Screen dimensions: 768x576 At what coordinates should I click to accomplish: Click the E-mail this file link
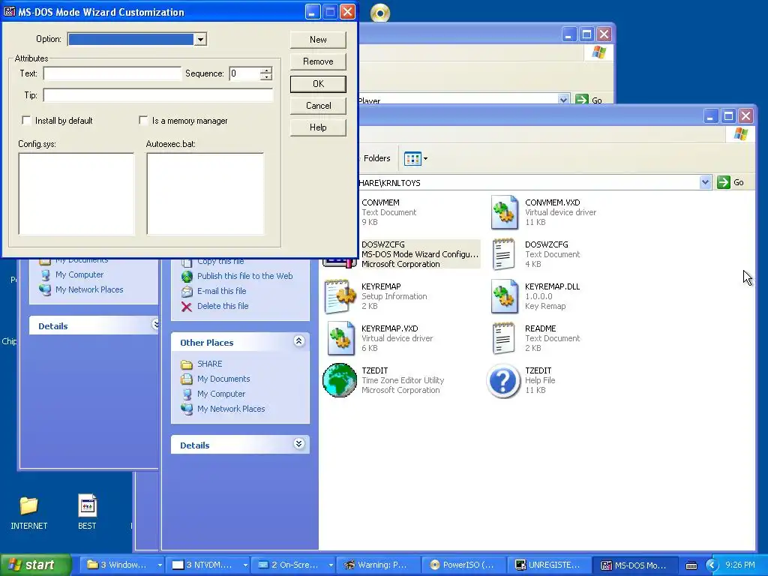[x=221, y=291]
